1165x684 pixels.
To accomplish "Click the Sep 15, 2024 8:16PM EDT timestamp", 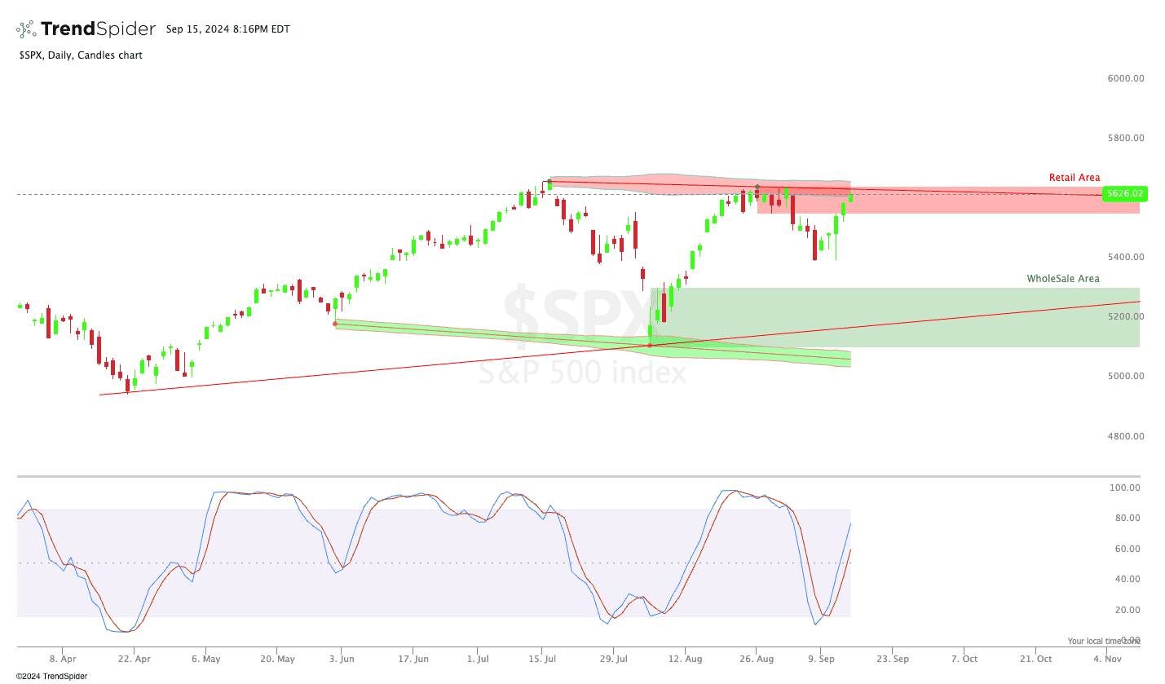I will coord(227,29).
